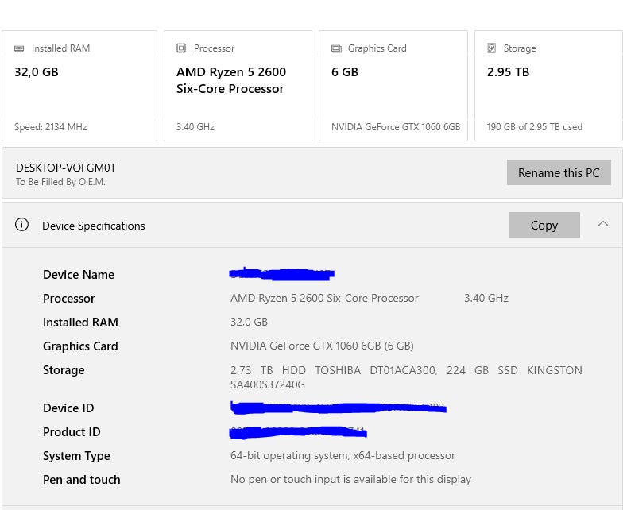The image size is (627, 510).
Task: Click the Installed RAM memory chip icon
Action: pos(19,48)
